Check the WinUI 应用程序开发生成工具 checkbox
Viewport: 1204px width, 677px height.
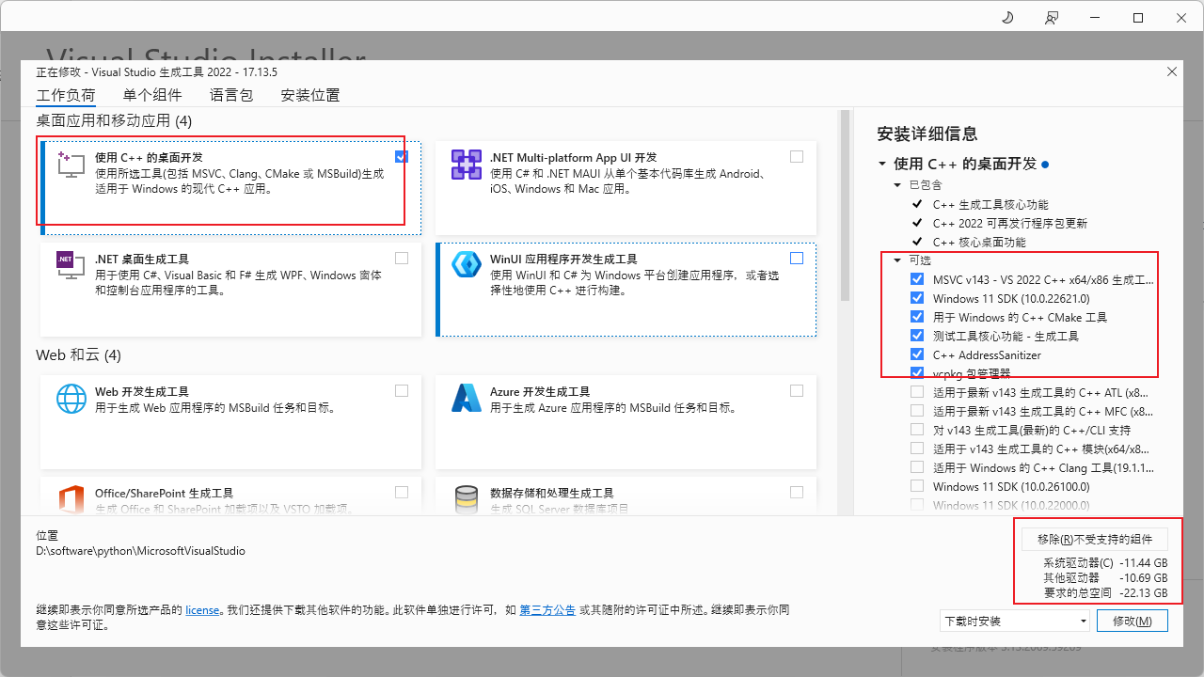(797, 258)
